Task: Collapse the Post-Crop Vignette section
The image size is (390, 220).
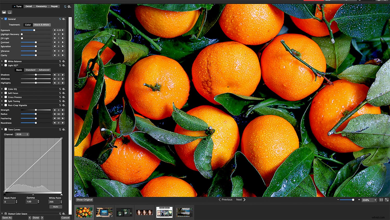Action: tap(2, 105)
